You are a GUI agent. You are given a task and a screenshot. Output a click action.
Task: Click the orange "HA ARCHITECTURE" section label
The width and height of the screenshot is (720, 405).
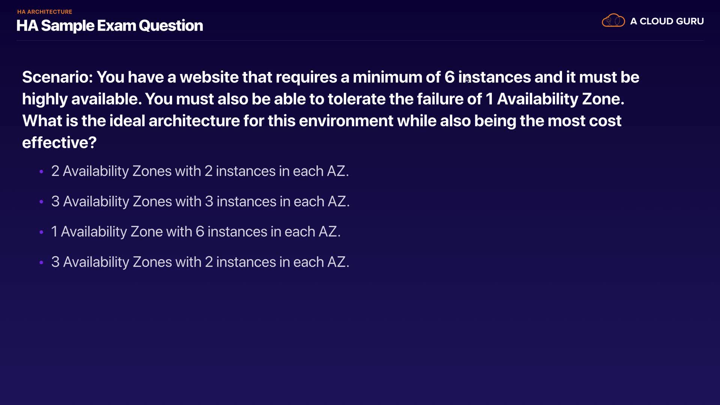pos(45,12)
